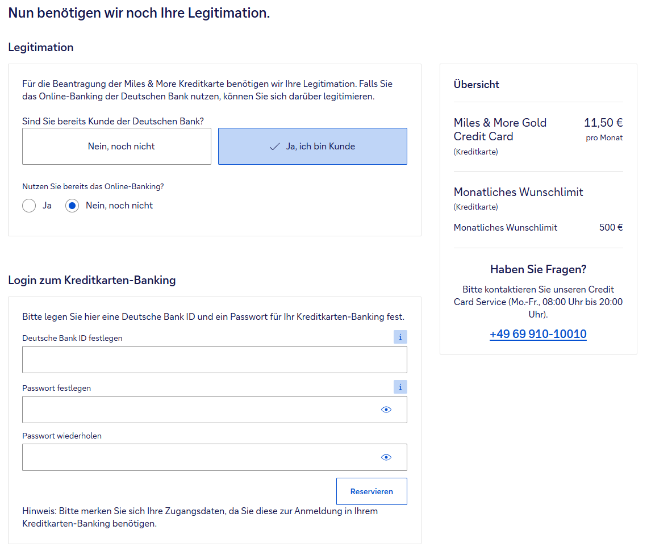Image resolution: width=647 pixels, height=555 pixels.
Task: Click the Übersicht heading
Action: pyautogui.click(x=477, y=85)
